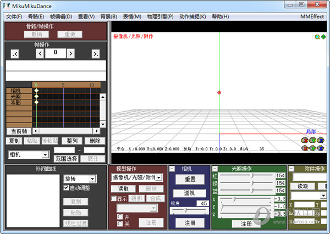Select the off (关) radio button

pos(120,224)
